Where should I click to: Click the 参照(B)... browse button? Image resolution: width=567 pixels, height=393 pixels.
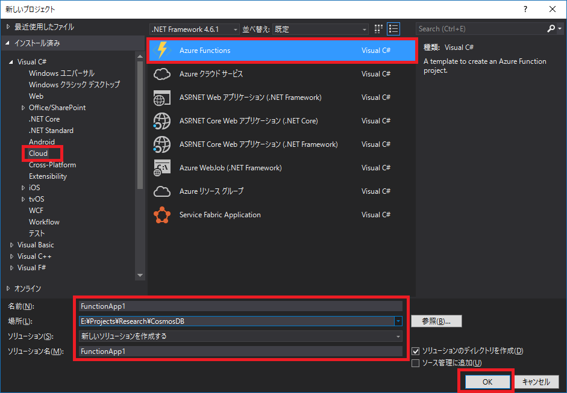pyautogui.click(x=436, y=321)
